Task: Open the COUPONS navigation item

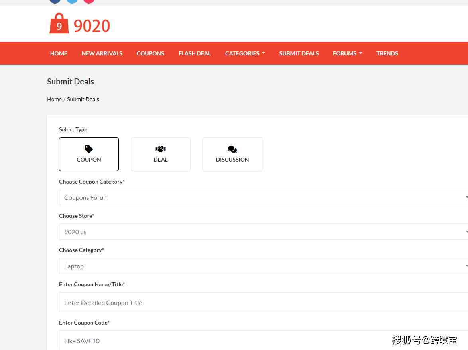Action: click(x=150, y=53)
